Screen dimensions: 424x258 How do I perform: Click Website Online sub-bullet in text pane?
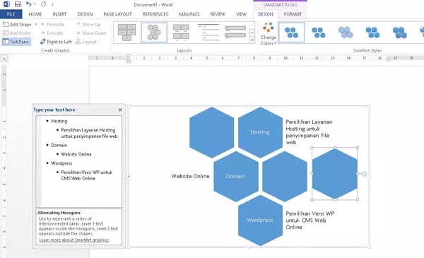pyautogui.click(x=76, y=154)
